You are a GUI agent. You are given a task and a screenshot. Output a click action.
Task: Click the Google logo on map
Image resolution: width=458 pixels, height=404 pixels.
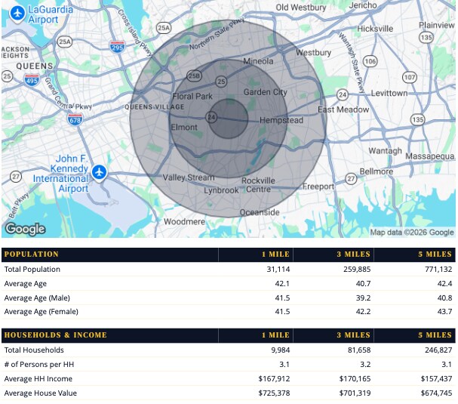click(26, 229)
